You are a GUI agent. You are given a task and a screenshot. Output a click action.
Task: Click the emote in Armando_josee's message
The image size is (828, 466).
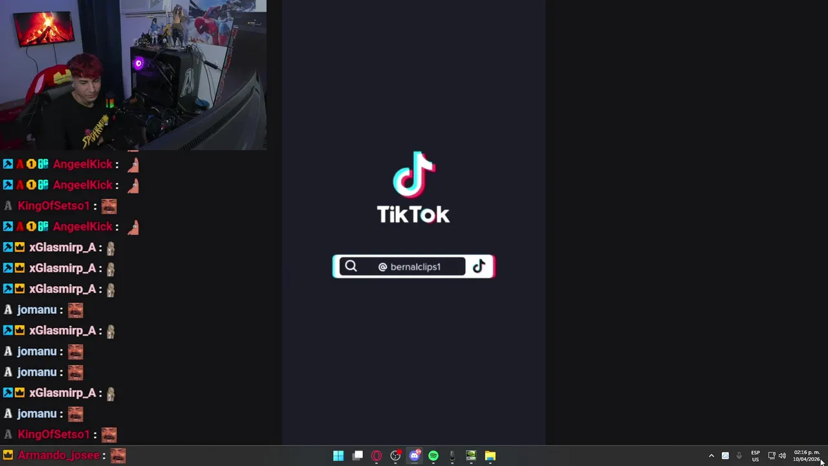tap(118, 456)
